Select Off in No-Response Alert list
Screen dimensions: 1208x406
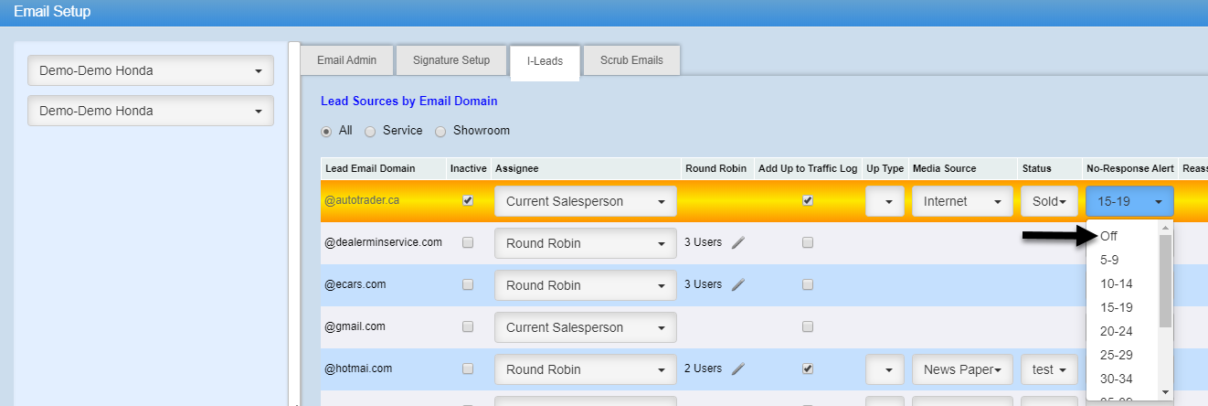pyautogui.click(x=1109, y=236)
